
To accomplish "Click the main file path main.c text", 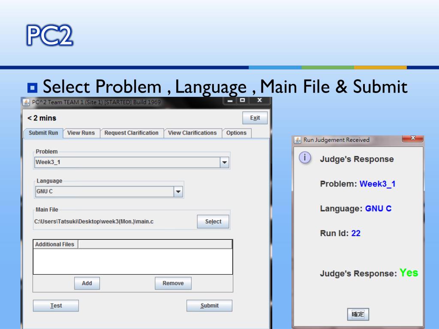I will pos(94,221).
